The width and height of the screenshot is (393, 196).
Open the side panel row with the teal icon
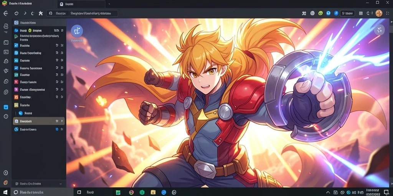click(39, 75)
